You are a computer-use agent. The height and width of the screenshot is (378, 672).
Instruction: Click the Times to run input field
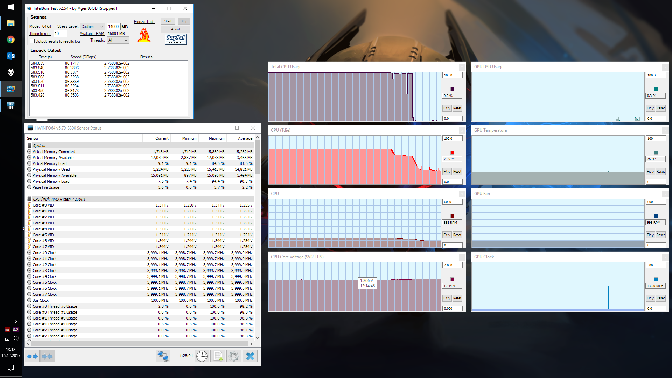(x=60, y=34)
